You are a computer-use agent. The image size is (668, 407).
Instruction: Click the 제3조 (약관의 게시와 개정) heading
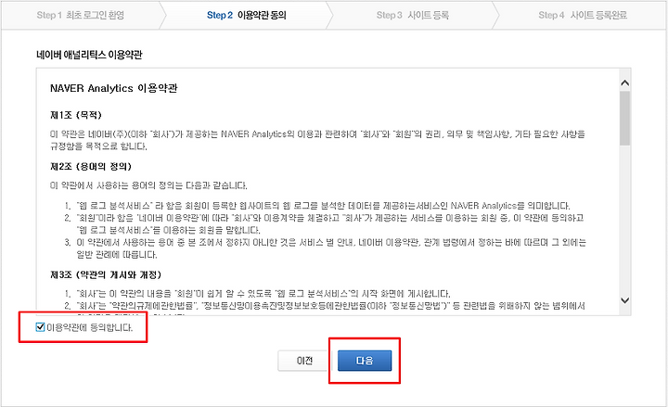coord(105,275)
